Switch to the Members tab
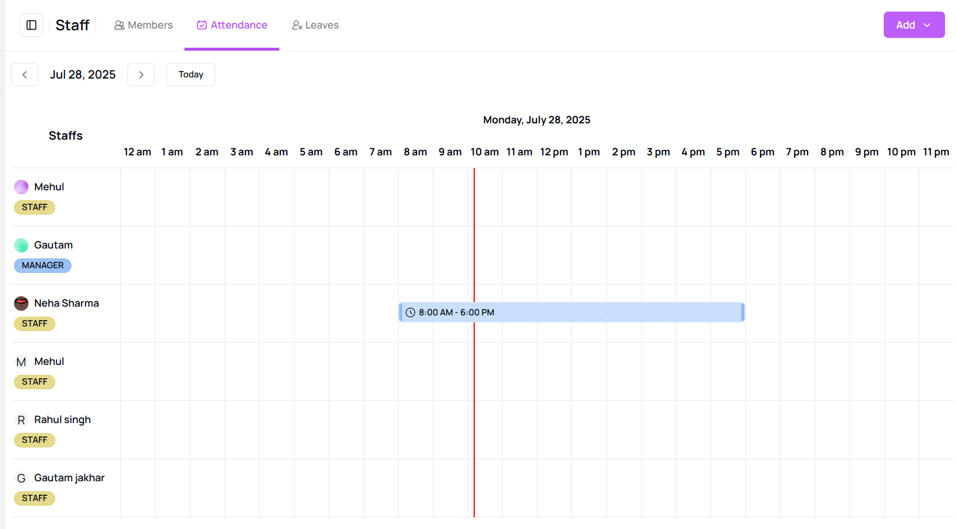Screen dimensions: 956x529 point(144,25)
